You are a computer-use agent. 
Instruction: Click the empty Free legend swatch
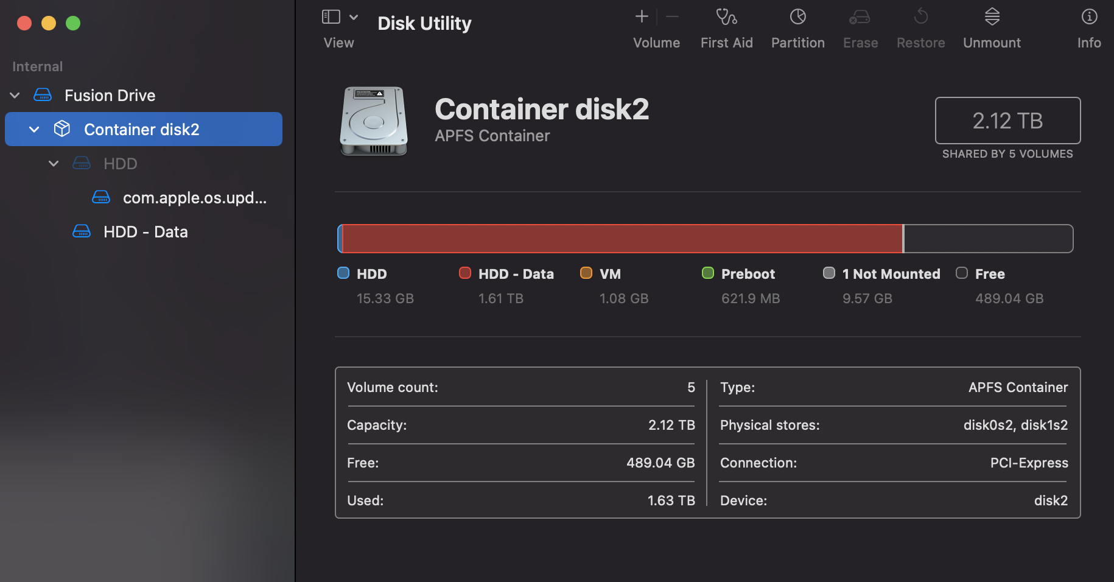(962, 273)
